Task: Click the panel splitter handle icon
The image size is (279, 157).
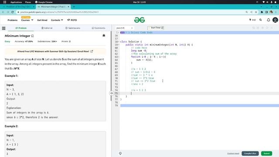Action: point(112,93)
